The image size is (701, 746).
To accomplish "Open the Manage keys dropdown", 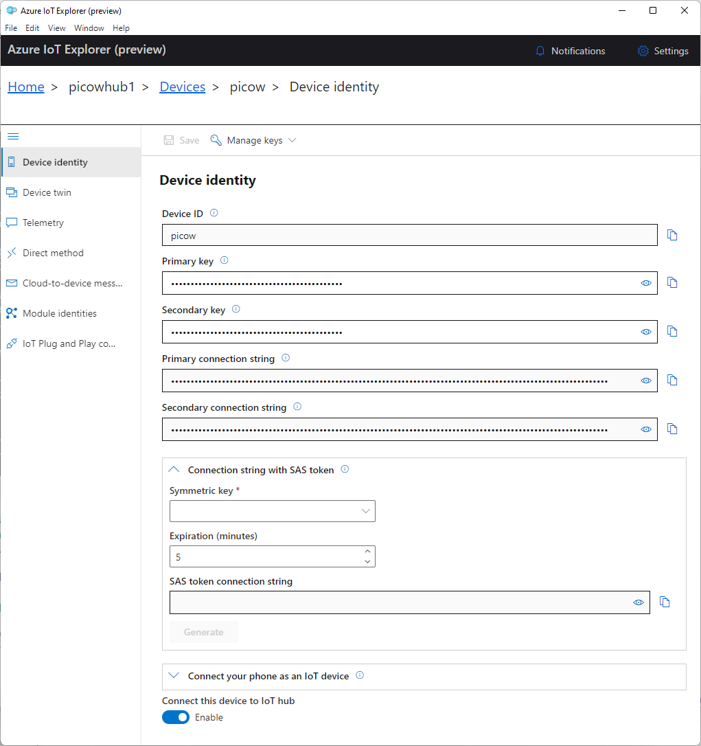I will point(253,140).
